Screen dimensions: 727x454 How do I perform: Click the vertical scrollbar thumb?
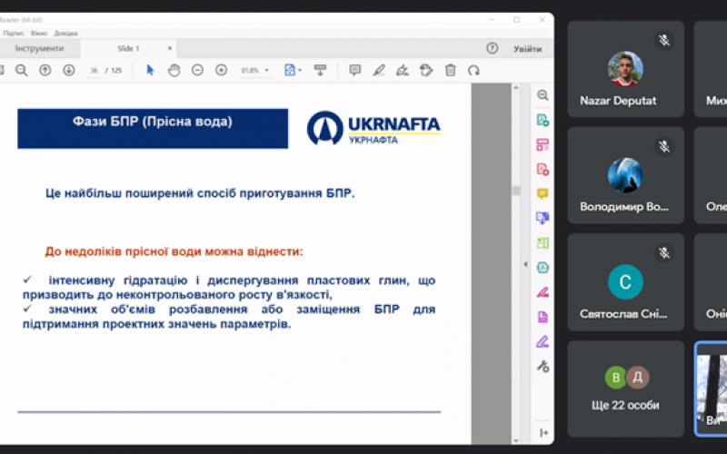(x=516, y=191)
